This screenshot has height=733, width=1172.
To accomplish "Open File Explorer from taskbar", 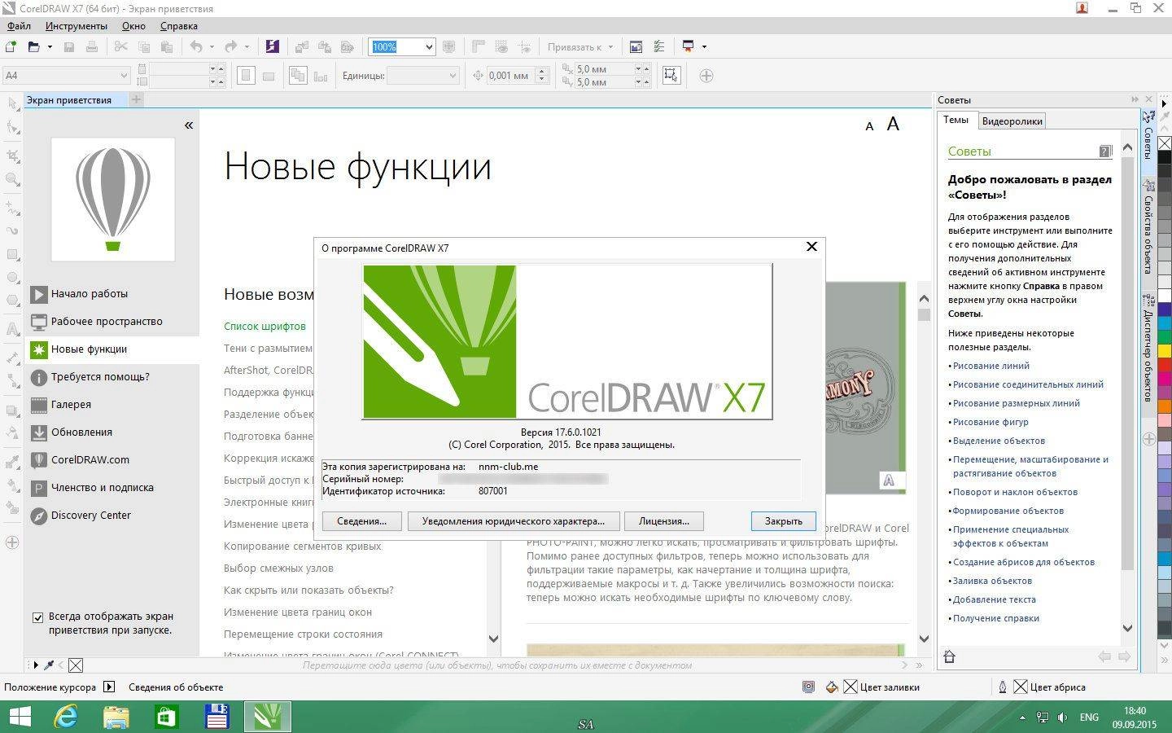I will [116, 717].
